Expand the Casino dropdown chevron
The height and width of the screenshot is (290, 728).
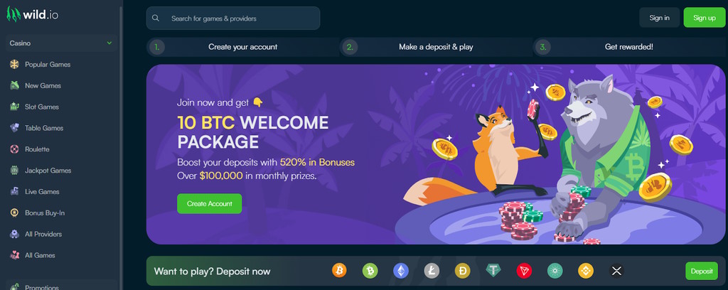[109, 43]
